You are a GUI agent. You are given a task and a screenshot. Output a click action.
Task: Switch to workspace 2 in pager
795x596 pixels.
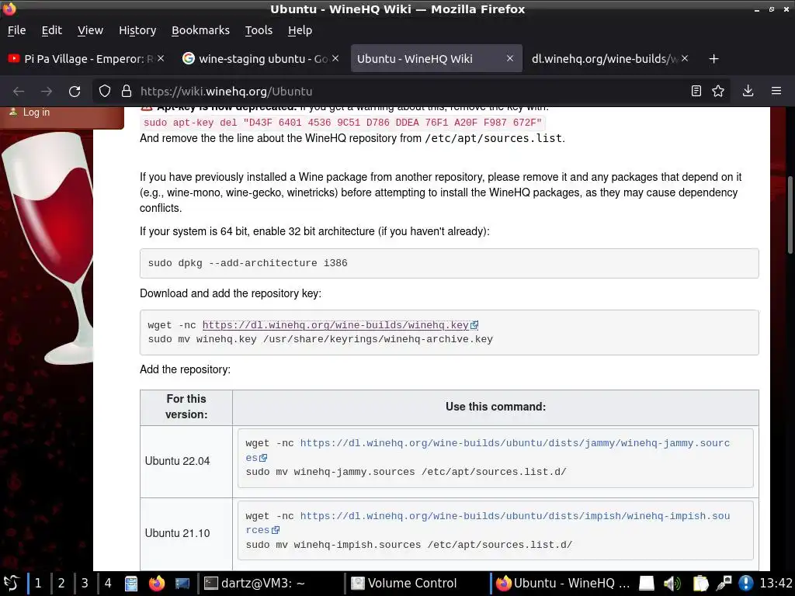click(x=61, y=584)
